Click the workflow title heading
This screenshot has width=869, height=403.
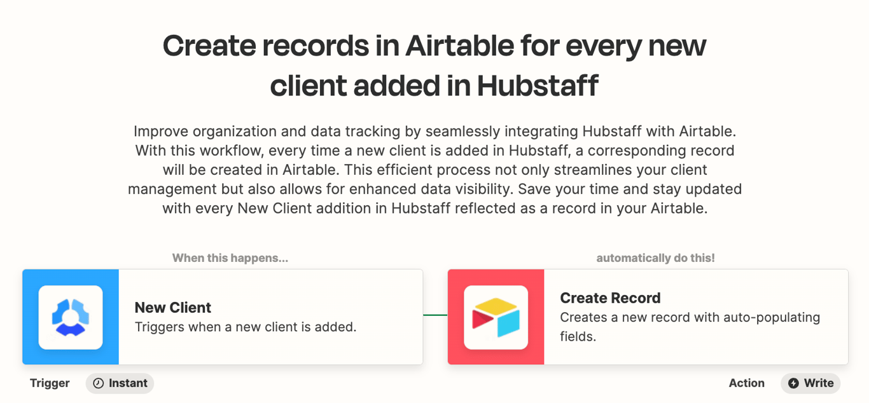click(434, 64)
